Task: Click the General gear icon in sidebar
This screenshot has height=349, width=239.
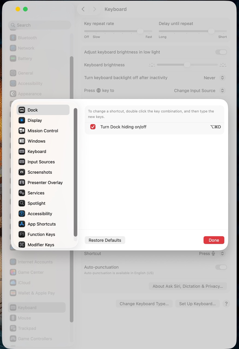Action: [x=13, y=73]
